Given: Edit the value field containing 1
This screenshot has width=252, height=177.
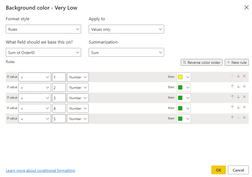Looking at the screenshot, I should 59,77.
